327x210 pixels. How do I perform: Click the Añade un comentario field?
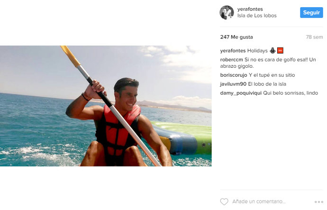tap(259, 201)
